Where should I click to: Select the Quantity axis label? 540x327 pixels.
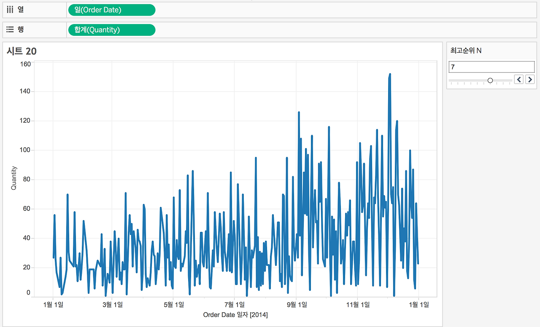pos(14,178)
